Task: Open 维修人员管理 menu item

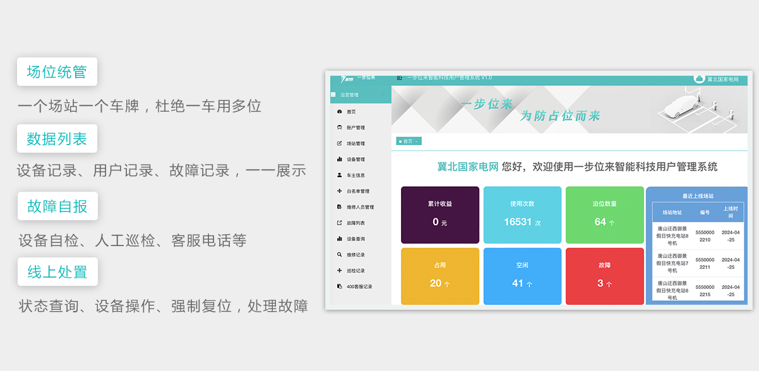Action: coord(360,207)
